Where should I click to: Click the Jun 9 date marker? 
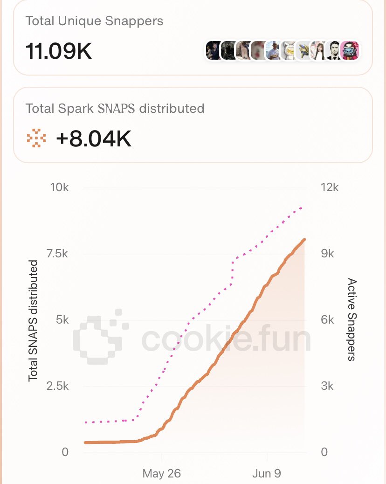pyautogui.click(x=267, y=473)
